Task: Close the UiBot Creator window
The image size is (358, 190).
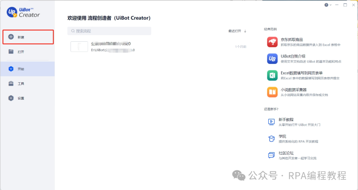Action: [353, 5]
